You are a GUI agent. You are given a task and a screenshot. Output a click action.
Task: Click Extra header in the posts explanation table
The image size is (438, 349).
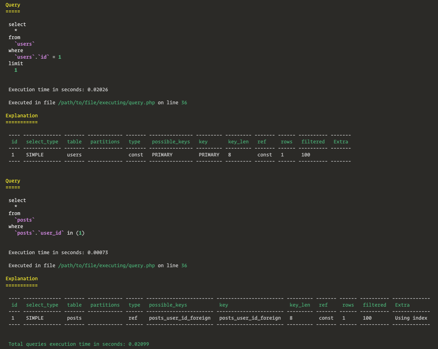point(402,305)
